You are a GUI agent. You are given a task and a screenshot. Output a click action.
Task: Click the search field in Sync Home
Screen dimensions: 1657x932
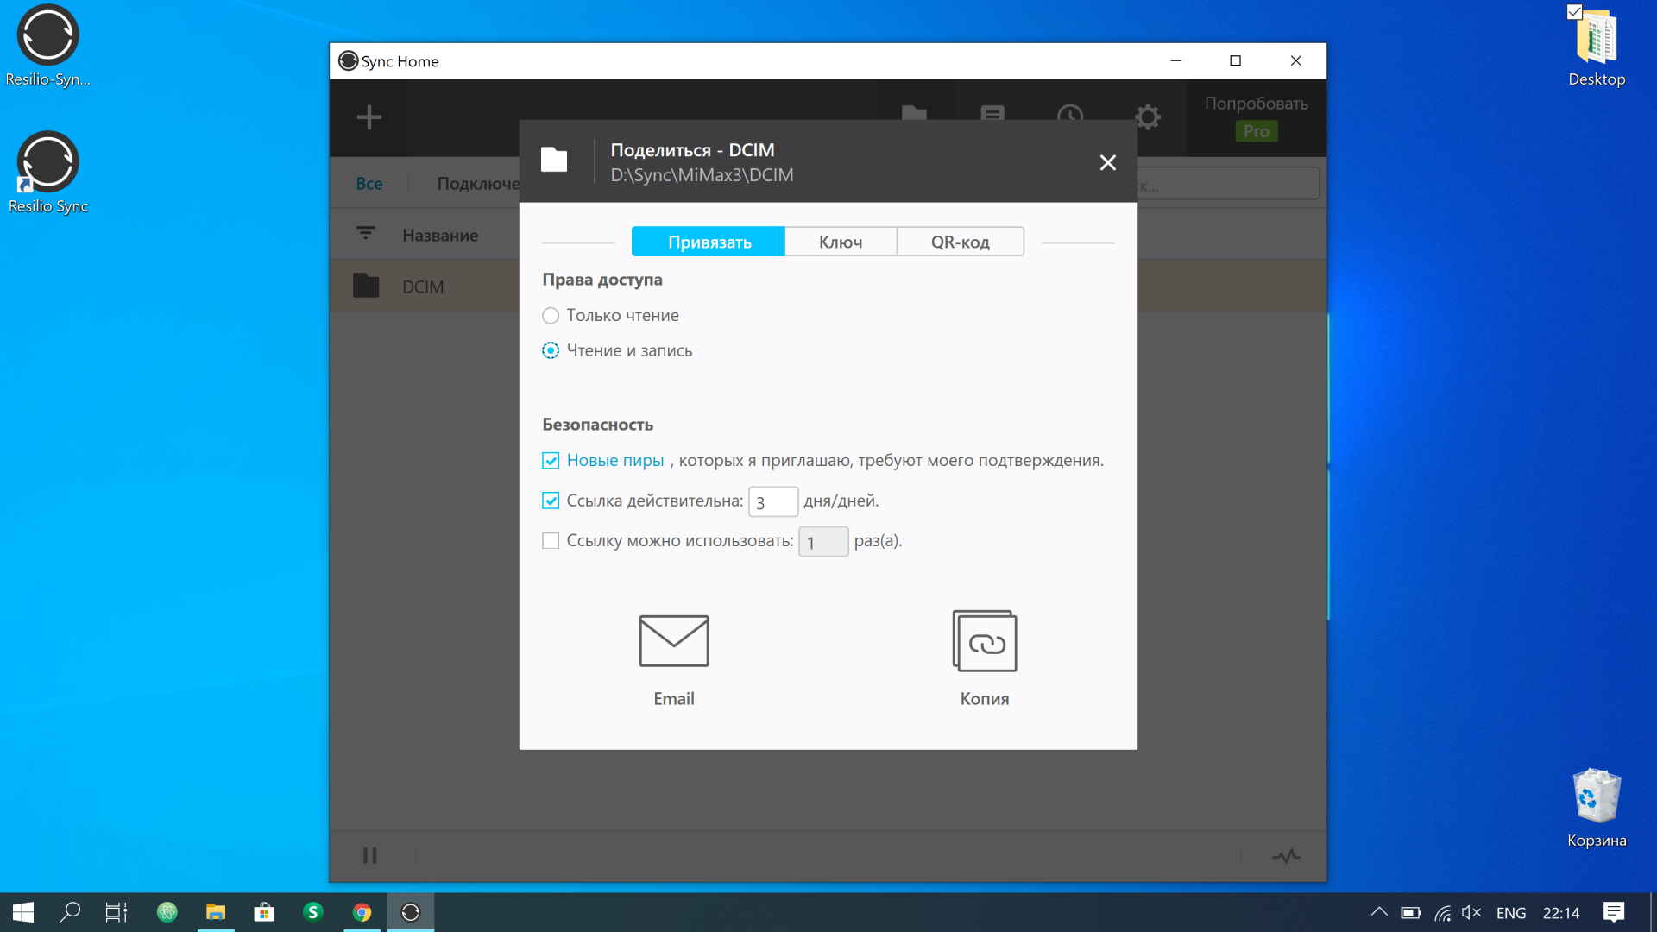click(1228, 184)
